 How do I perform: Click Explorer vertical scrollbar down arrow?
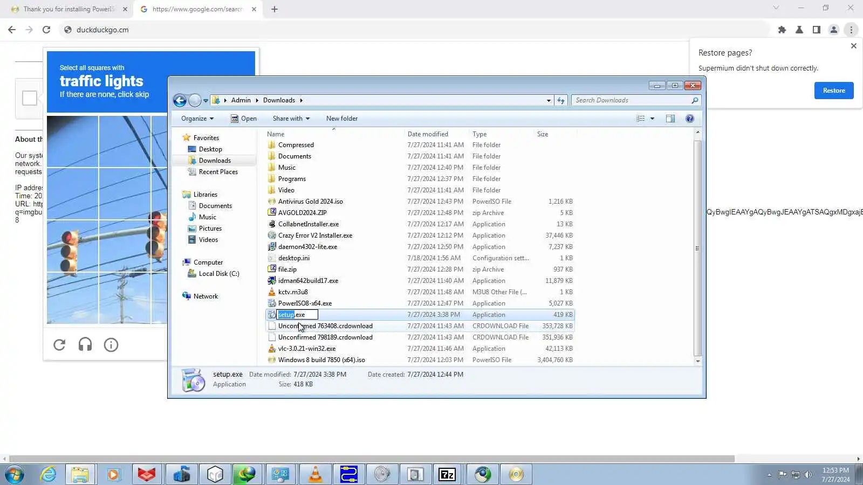(x=697, y=361)
